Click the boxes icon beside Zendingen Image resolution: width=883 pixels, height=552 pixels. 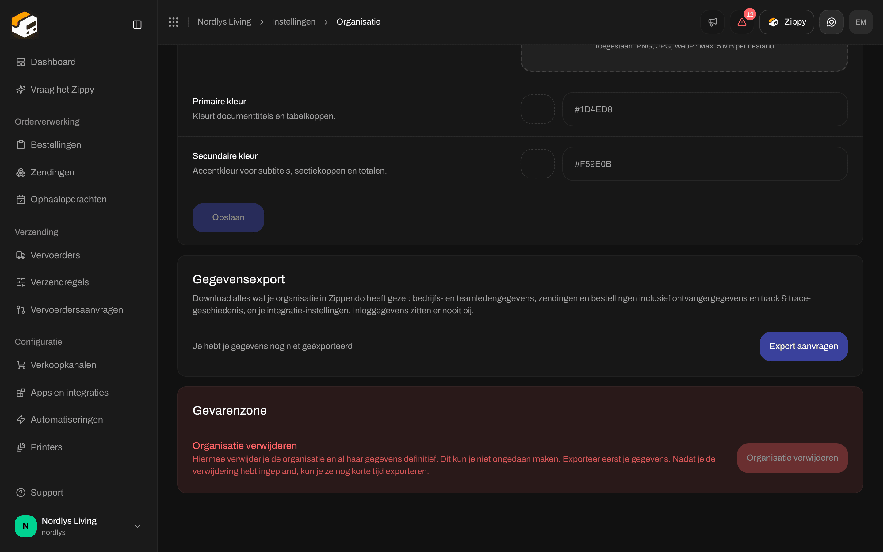pyautogui.click(x=21, y=172)
